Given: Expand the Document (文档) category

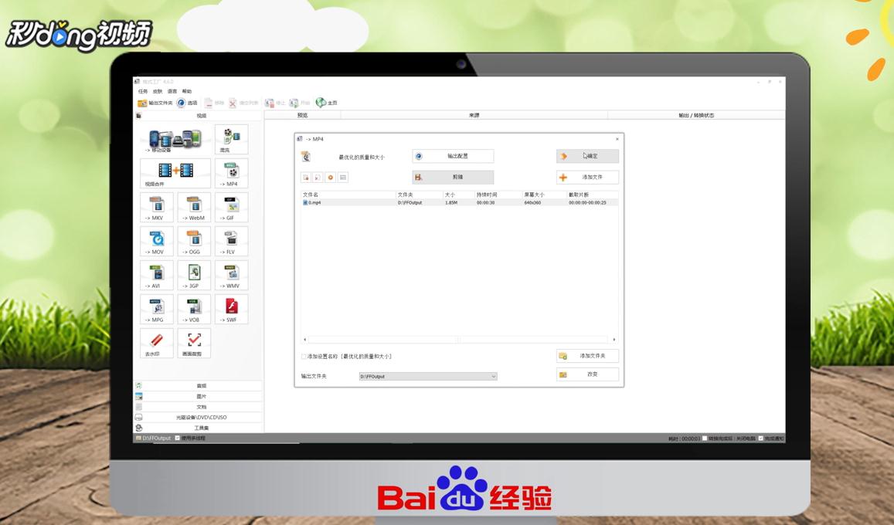Looking at the screenshot, I should tap(198, 407).
